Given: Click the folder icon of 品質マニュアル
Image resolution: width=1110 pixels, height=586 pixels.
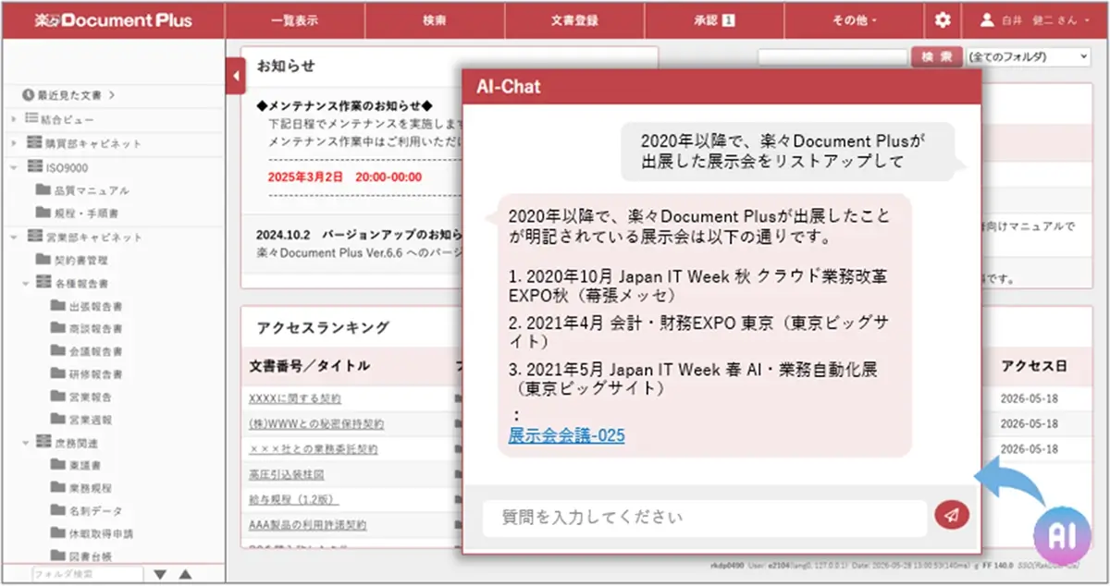Looking at the screenshot, I should 43,189.
